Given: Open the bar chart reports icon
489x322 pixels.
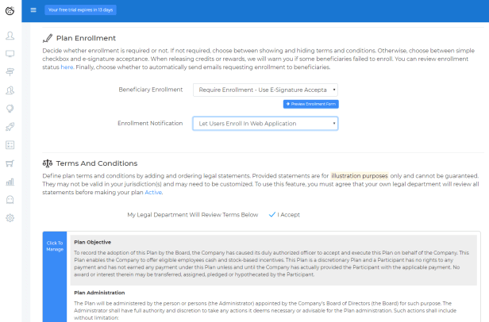Looking at the screenshot, I should click(x=10, y=182).
